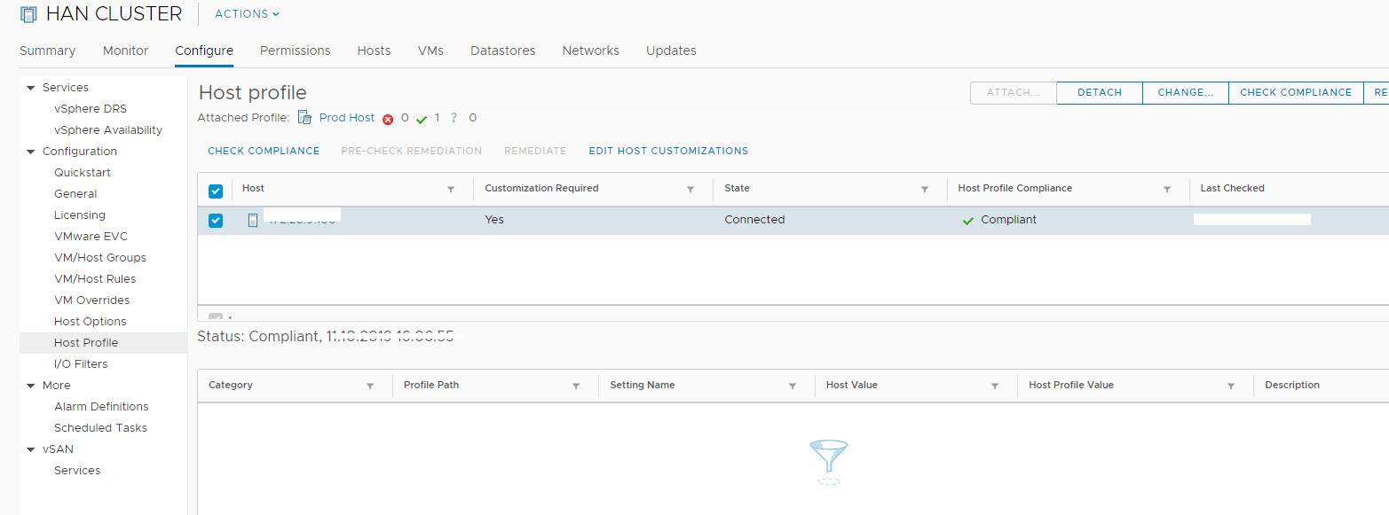Open Alarm Definitions in sidebar

click(101, 407)
